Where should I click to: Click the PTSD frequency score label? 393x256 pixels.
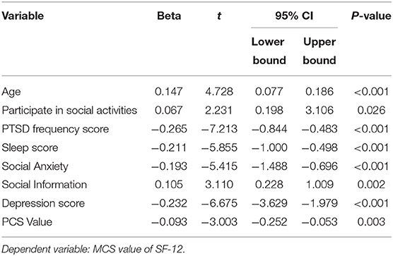55,129
